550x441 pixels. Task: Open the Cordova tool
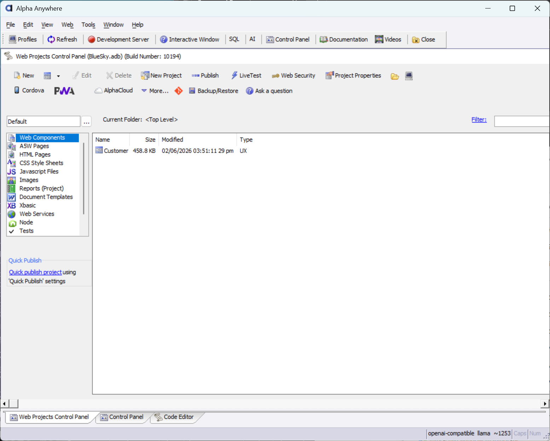coord(29,90)
